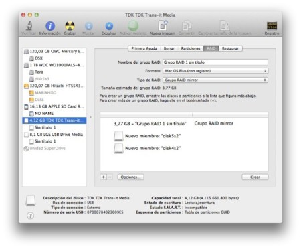This screenshot has height=249, width=301.
Task: Select 8,1 GB LGE USB Drive Media
Action: [x=54, y=135]
